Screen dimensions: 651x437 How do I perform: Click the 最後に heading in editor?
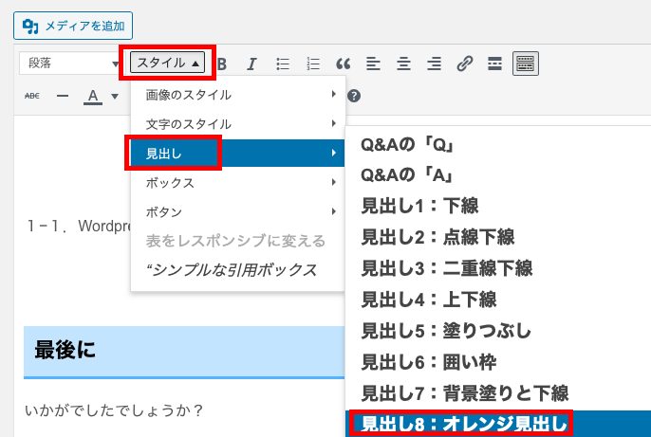[x=65, y=350]
